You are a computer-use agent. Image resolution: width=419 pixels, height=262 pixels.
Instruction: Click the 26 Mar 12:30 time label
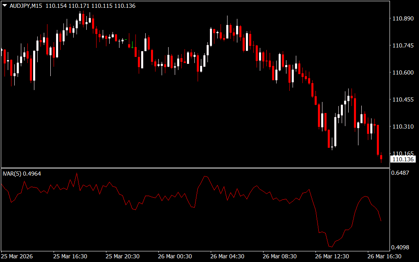[x=332, y=256]
